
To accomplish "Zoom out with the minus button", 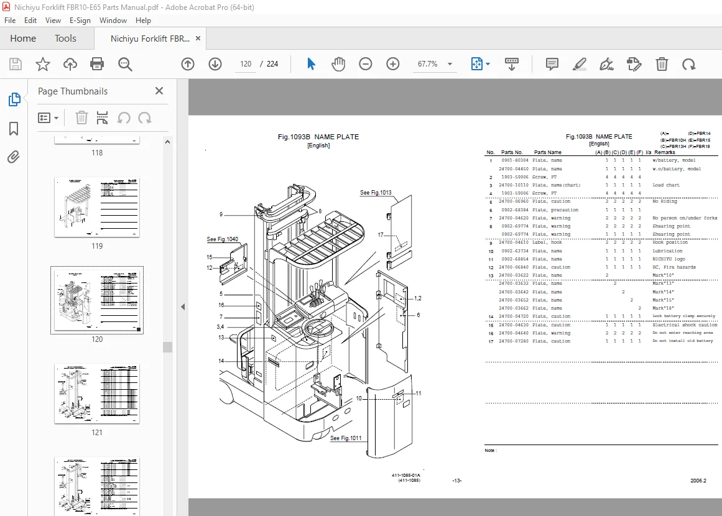I will tap(366, 64).
